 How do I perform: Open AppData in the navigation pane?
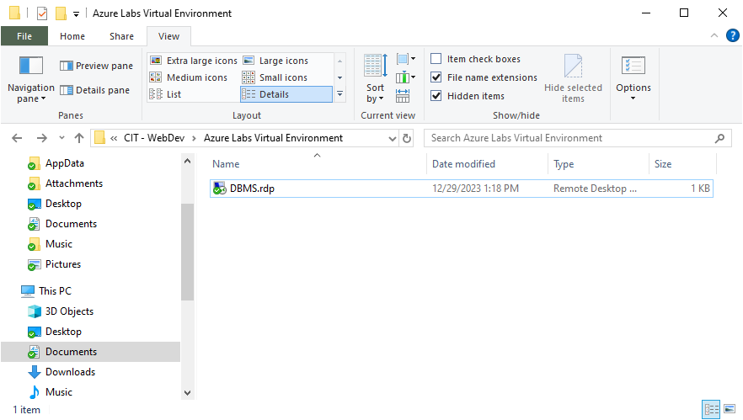coord(64,163)
